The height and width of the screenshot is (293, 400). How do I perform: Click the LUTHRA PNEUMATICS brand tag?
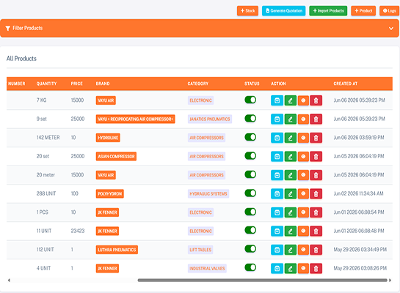point(117,250)
